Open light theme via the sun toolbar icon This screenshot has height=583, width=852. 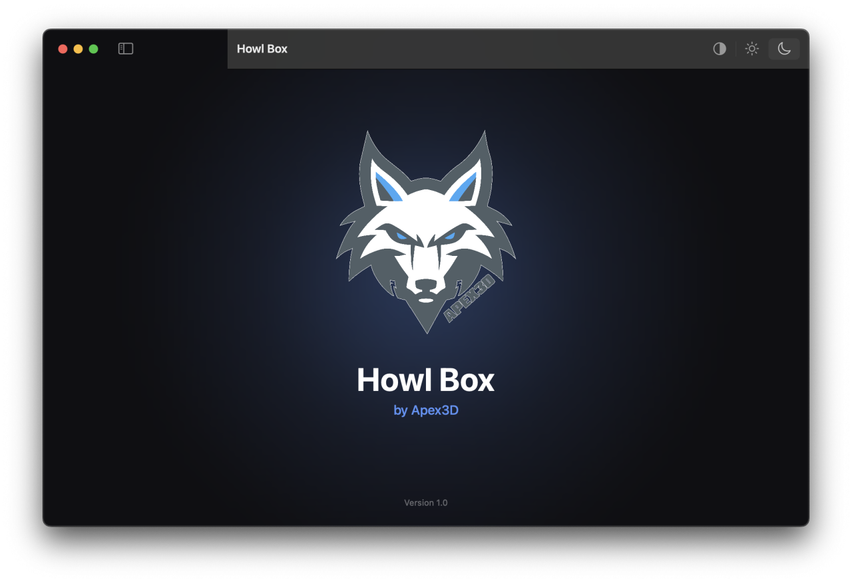point(751,49)
